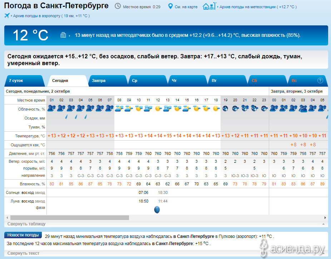Collapse the news text with Свернуть текст

point(23,253)
